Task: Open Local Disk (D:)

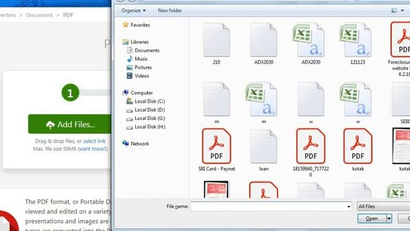Action: point(145,110)
